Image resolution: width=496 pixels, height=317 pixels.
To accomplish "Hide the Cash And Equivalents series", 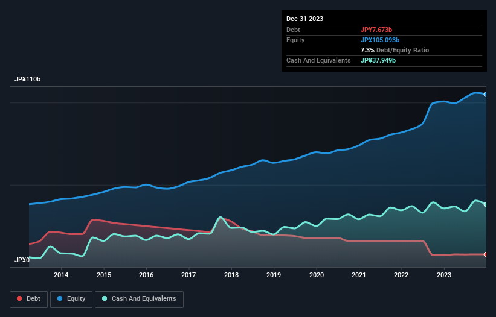I will (139, 299).
